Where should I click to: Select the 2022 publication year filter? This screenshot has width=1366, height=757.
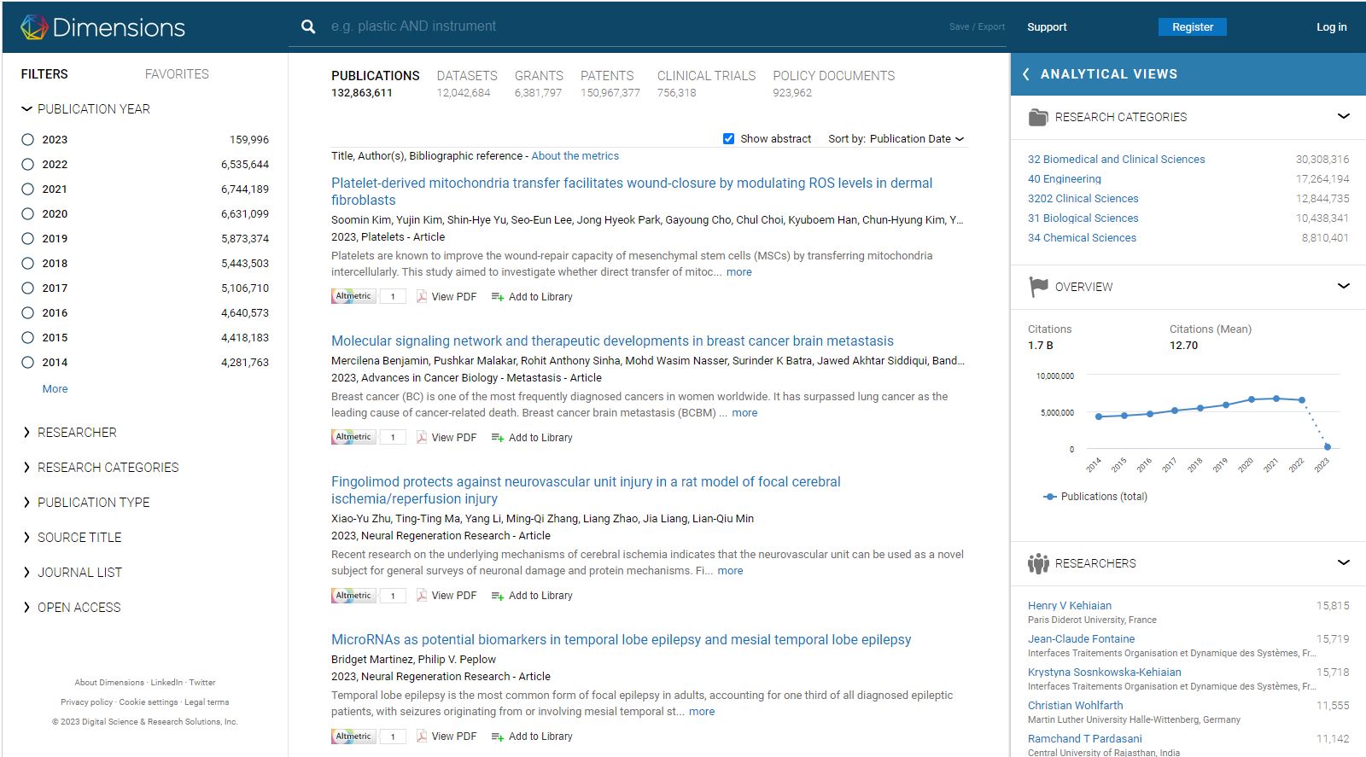(x=27, y=164)
